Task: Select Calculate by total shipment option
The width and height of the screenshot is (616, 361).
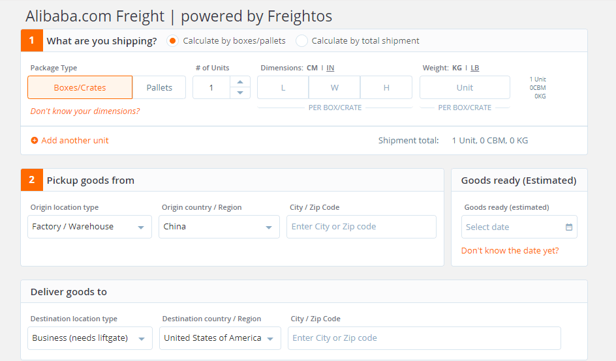Action: [x=301, y=40]
